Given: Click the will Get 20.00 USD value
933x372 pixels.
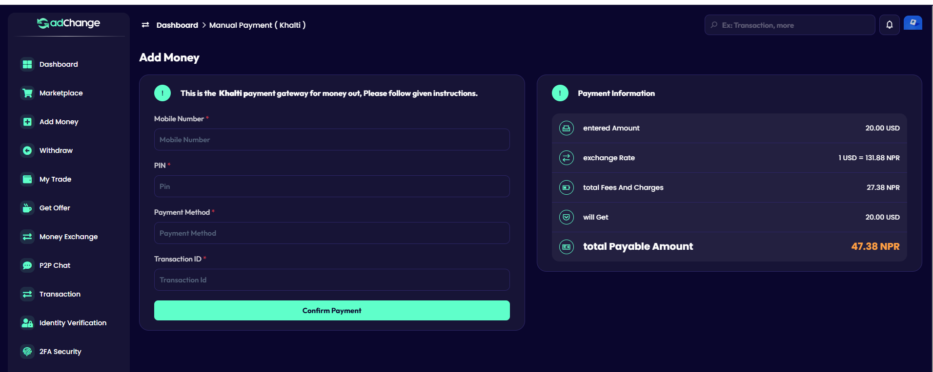Looking at the screenshot, I should (x=883, y=217).
